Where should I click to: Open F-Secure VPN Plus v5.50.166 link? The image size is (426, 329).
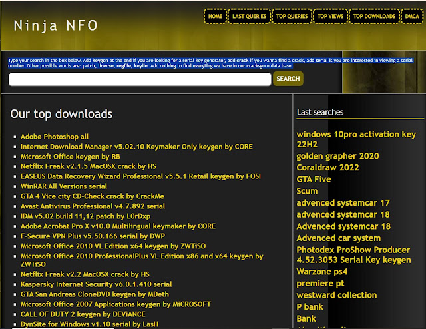tap(93, 236)
